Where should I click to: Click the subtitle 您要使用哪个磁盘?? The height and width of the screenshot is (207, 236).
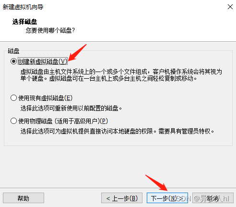[50, 30]
